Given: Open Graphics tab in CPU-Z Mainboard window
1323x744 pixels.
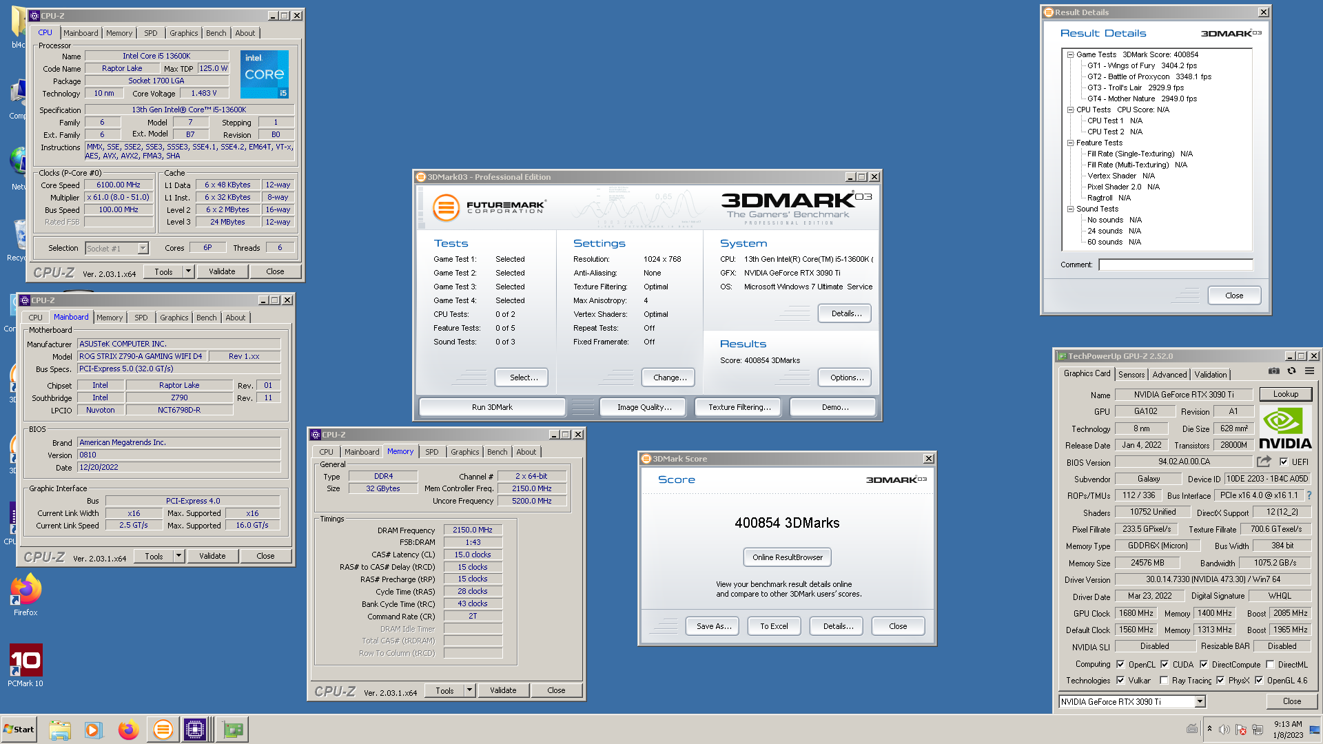Looking at the screenshot, I should point(174,318).
